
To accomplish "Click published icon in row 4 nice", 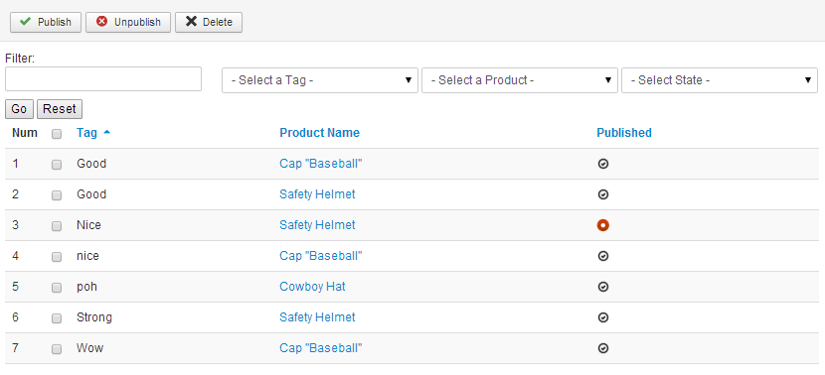I will coord(603,256).
